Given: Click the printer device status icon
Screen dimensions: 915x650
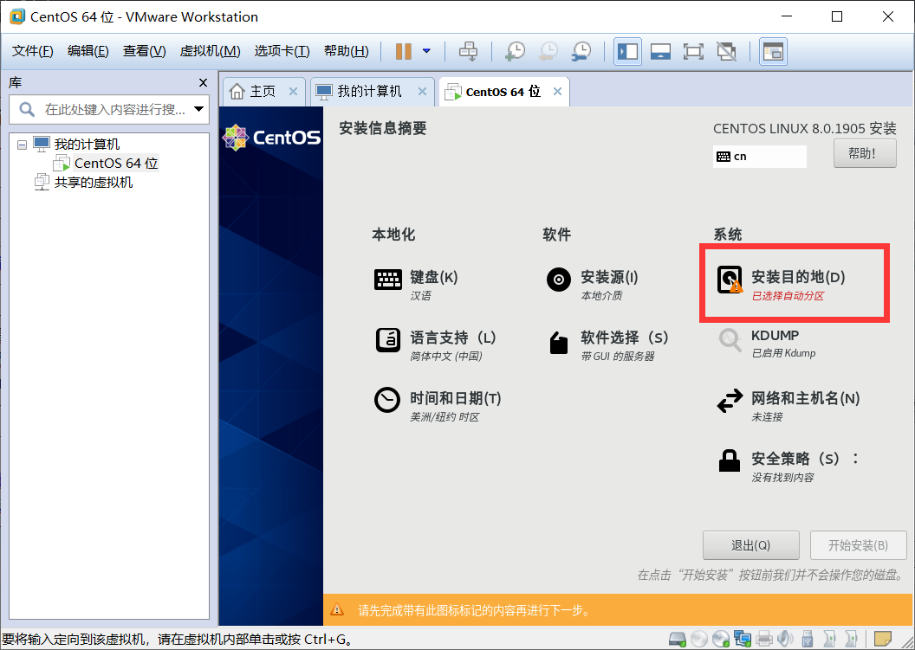Looking at the screenshot, I should [764, 640].
